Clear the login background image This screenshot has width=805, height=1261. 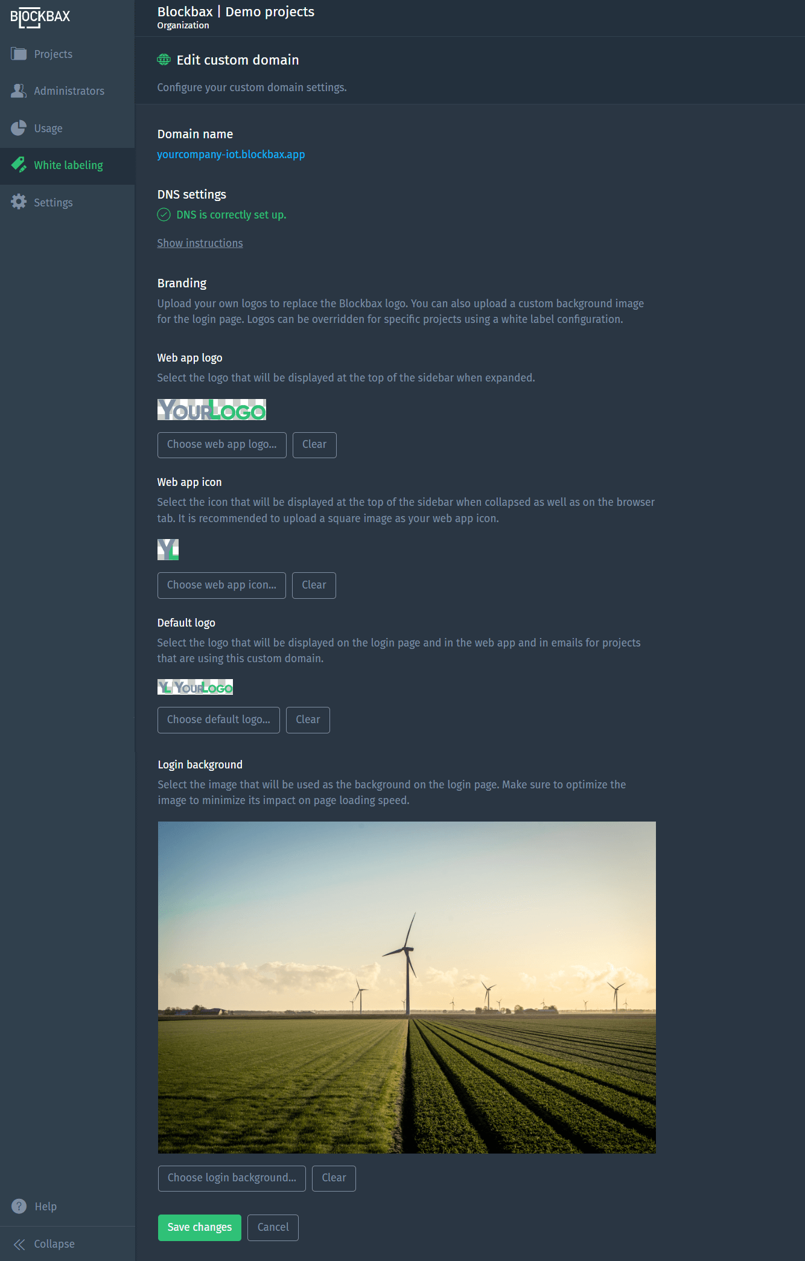(334, 1178)
